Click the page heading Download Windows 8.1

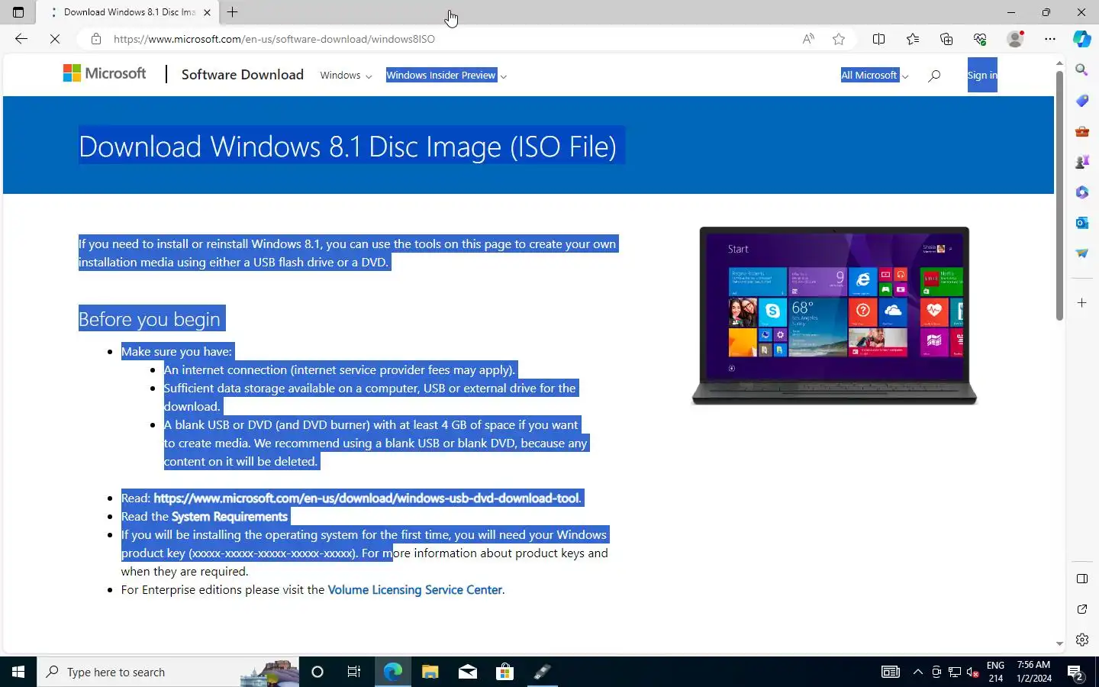(x=347, y=146)
